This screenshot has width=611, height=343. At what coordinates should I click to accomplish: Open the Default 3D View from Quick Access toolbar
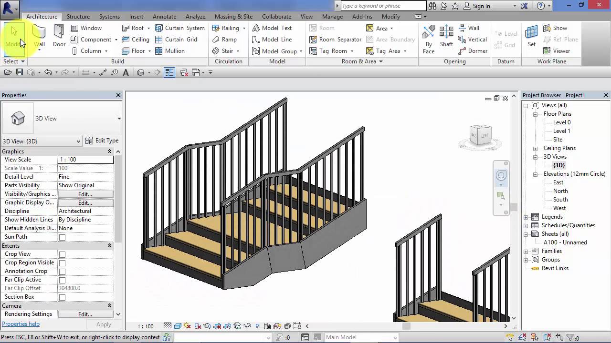(141, 72)
